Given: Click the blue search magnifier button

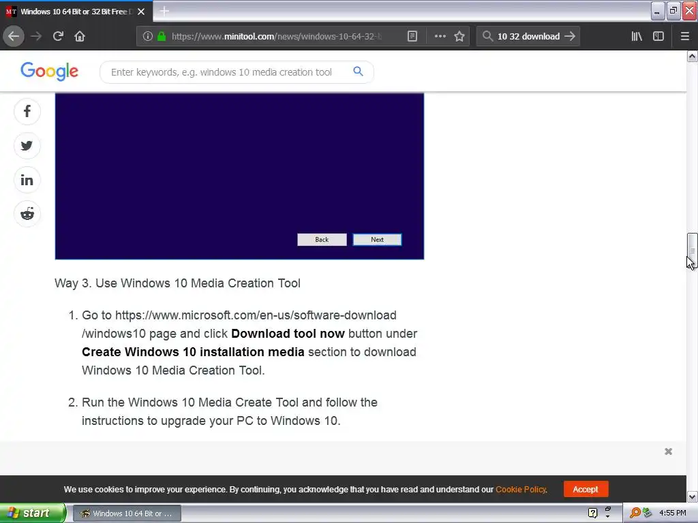Looking at the screenshot, I should point(358,72).
